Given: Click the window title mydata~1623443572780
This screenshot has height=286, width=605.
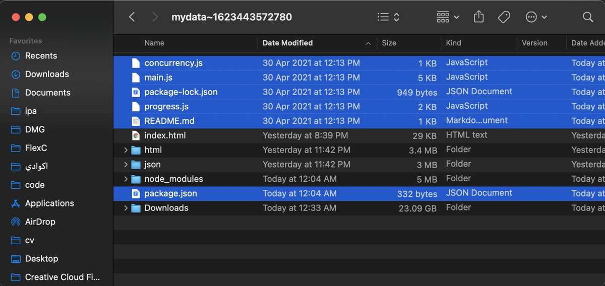Looking at the screenshot, I should tap(231, 17).
